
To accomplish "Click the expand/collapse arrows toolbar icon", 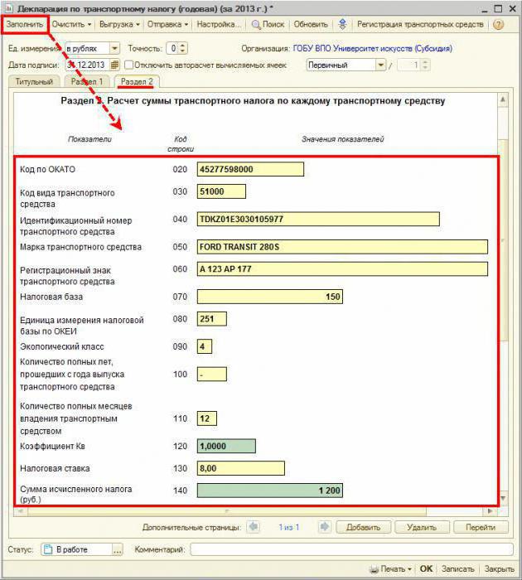I will click(342, 24).
